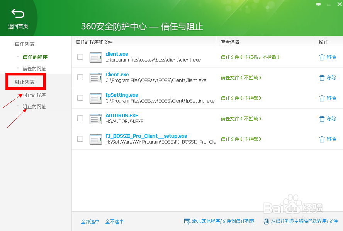Screen dimensions: 343x231
Task: Check the FJ_BOSSII_Pro_Client__setup.exe checkbox
Action: point(80,139)
